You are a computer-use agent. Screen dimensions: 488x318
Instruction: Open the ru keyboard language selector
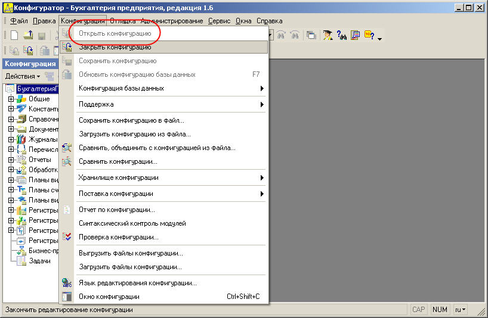[460, 310]
